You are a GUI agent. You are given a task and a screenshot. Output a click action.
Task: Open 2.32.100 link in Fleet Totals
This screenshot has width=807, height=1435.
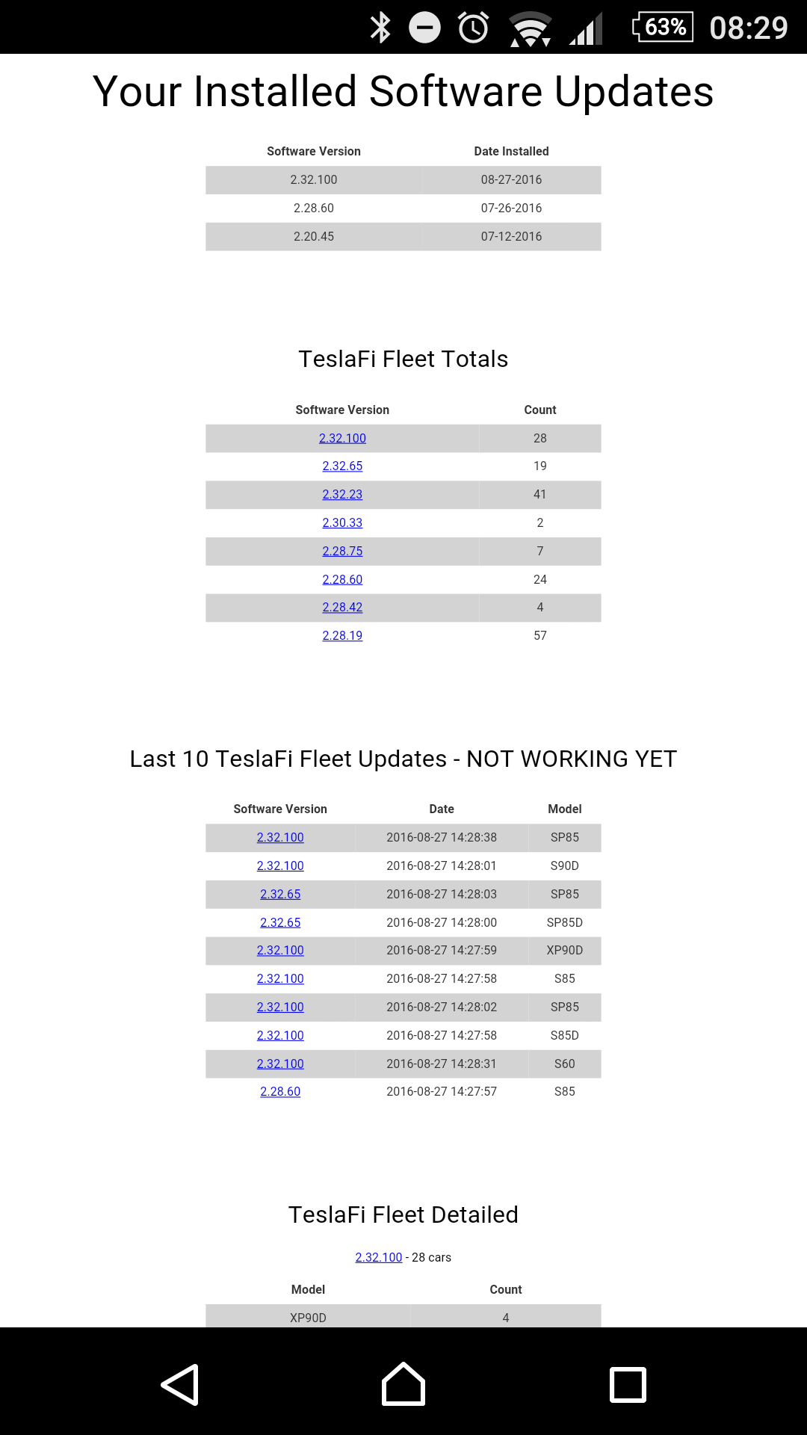[342, 438]
